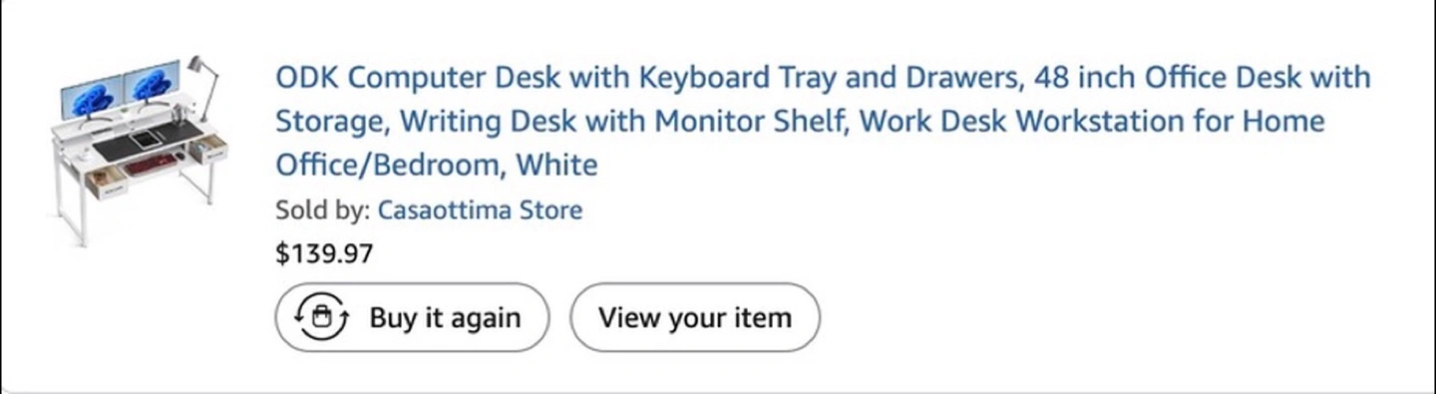Click the $139.97 price text
Image resolution: width=1436 pixels, height=394 pixels.
(324, 254)
